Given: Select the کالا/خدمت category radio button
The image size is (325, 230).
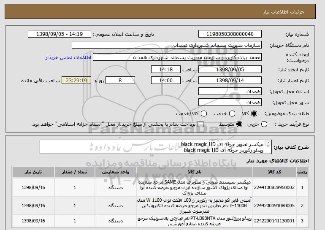Looking at the screenshot, I should [204, 114].
